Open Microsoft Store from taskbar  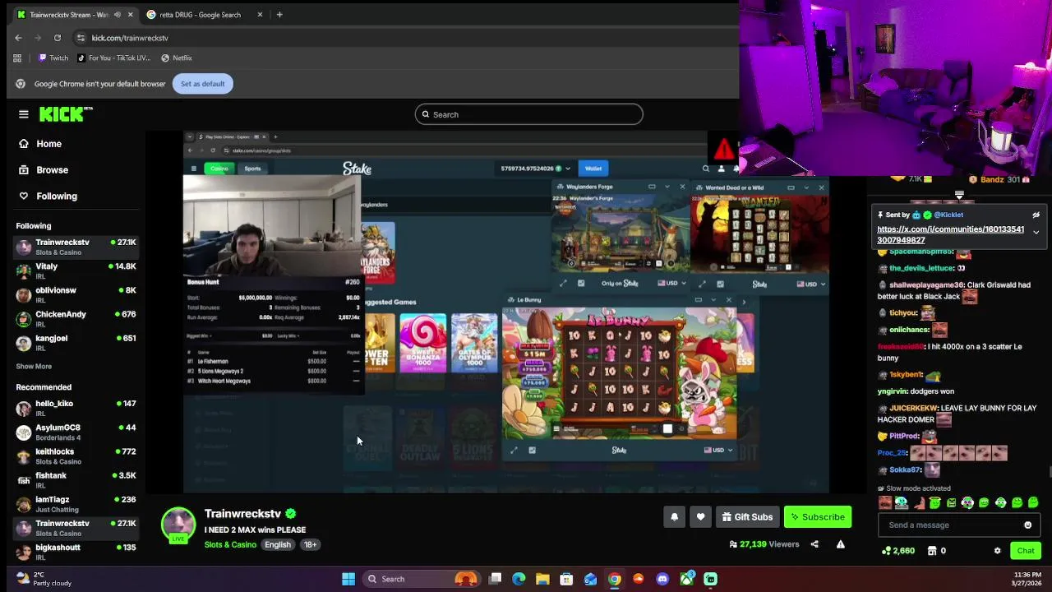tap(566, 579)
